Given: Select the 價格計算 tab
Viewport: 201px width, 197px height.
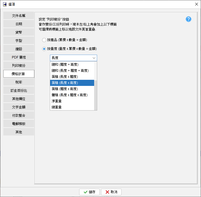Looking at the screenshot, I should [x=19, y=74].
